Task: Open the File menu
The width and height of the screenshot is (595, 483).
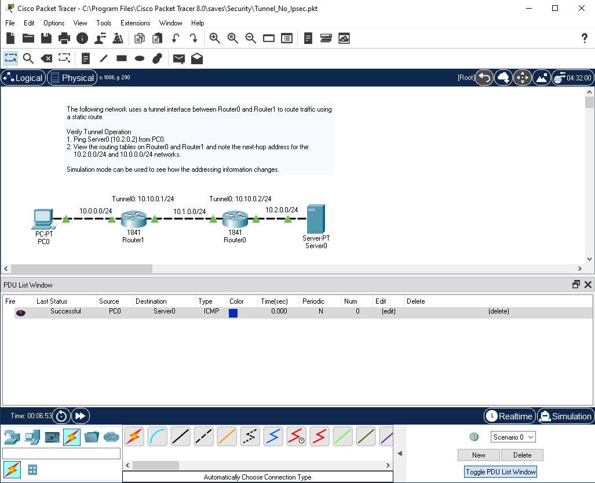Action: 10,23
